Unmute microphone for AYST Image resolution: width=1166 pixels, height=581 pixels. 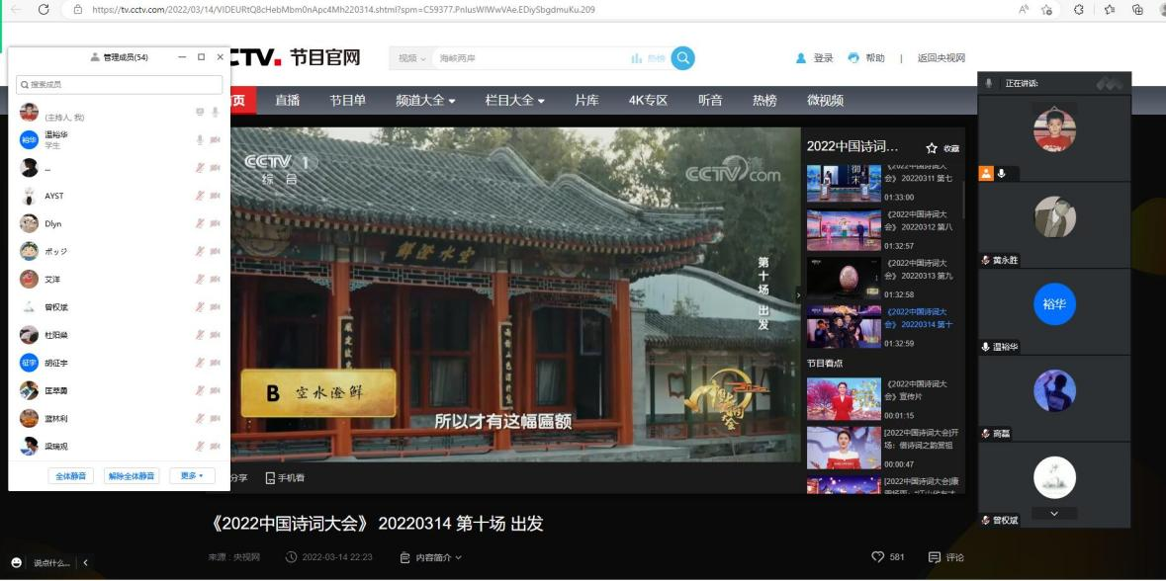click(x=200, y=196)
